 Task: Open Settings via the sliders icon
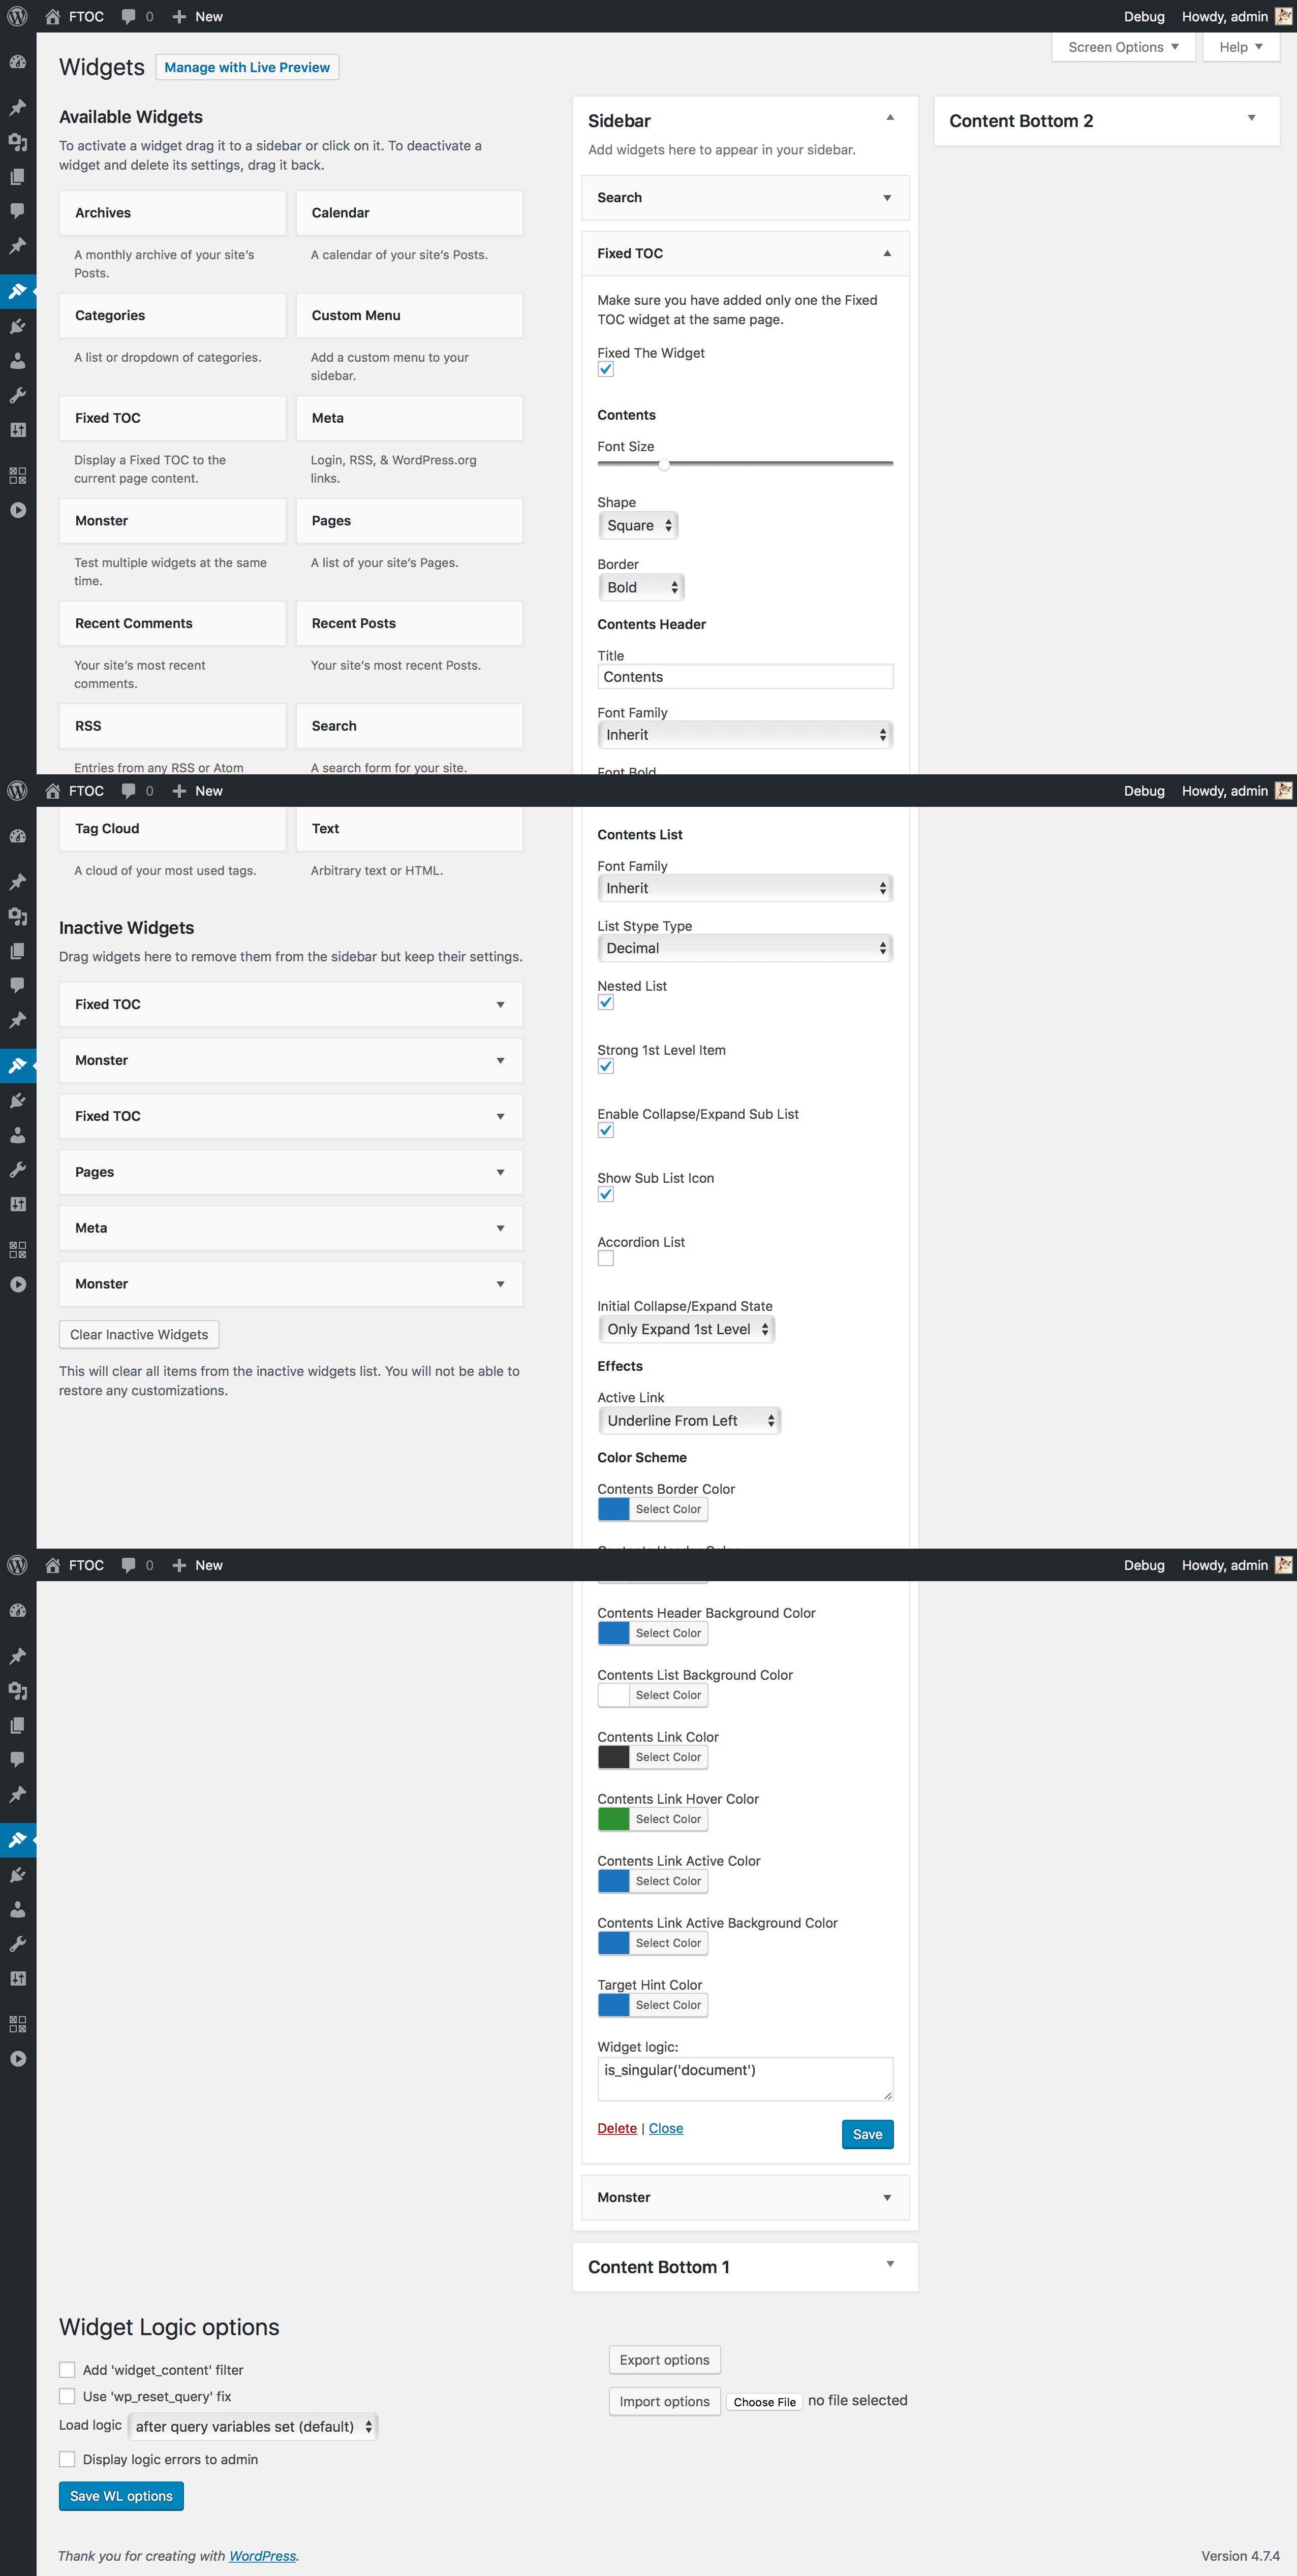click(x=18, y=431)
